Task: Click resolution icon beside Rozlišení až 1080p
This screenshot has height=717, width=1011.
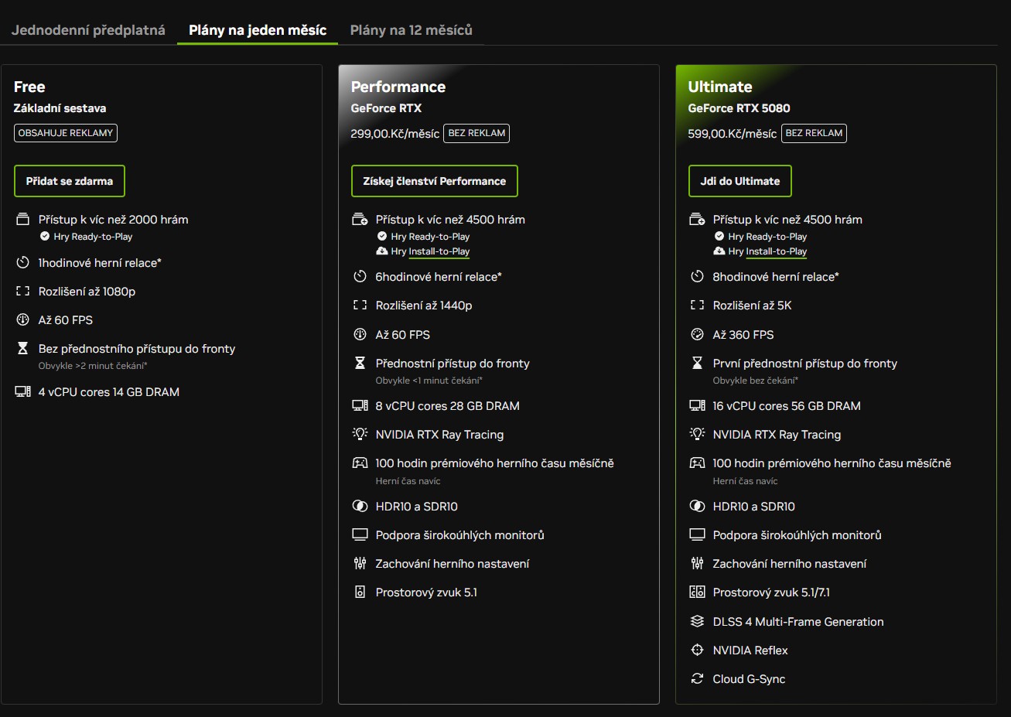Action: [x=22, y=292]
